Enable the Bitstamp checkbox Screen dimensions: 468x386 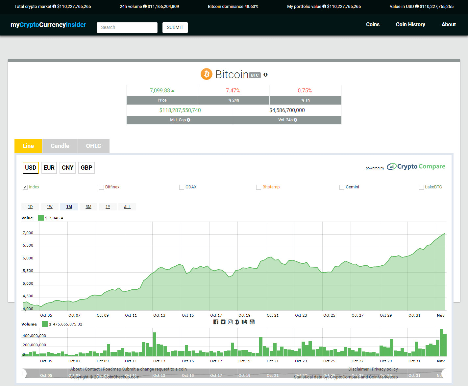pos(259,187)
